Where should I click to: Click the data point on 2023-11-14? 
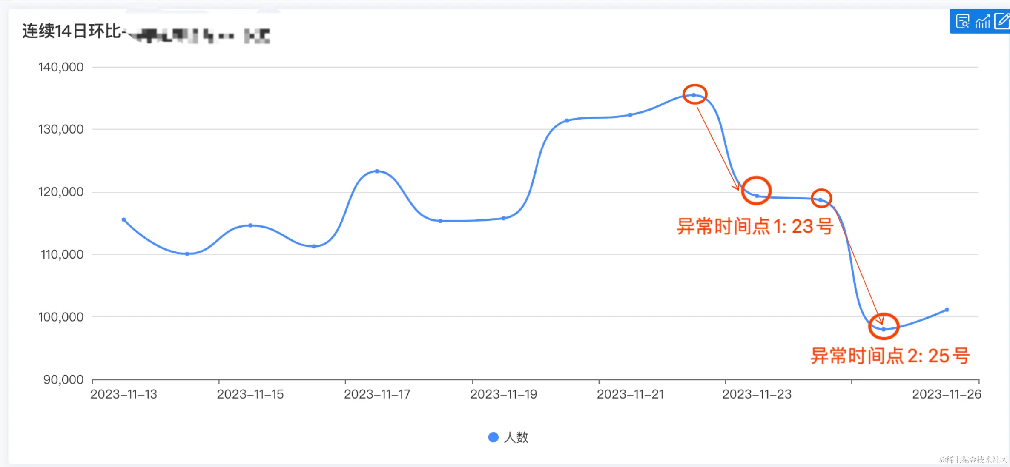tap(187, 254)
